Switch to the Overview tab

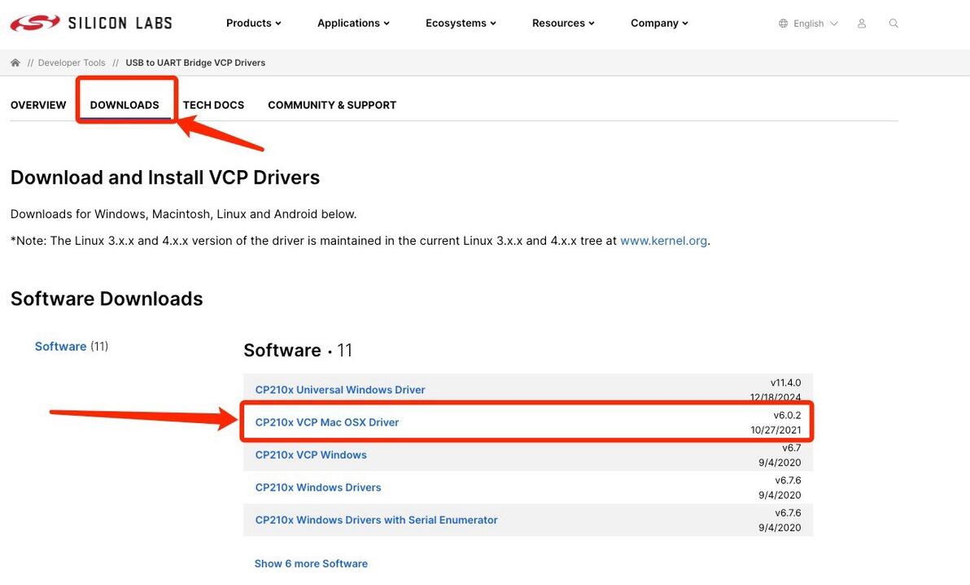pos(38,105)
